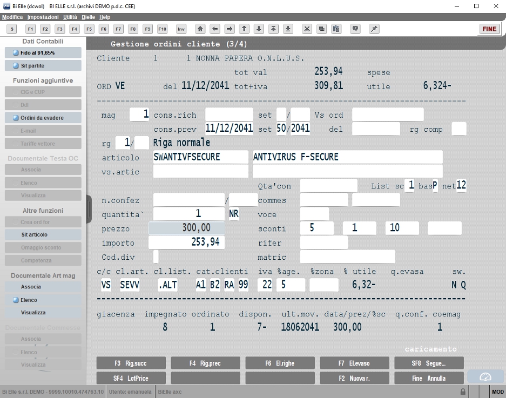Viewport: 506px width, 398px height.
Task: Click the F10 toolbar key button
Action: point(163,29)
